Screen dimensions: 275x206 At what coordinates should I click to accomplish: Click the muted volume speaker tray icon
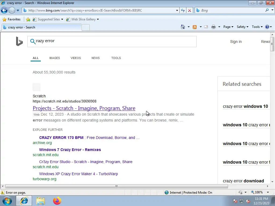tap(248, 201)
